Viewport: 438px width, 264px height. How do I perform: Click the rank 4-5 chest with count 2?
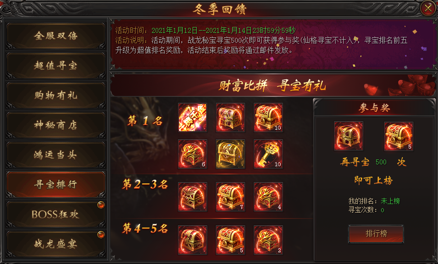click(268, 240)
